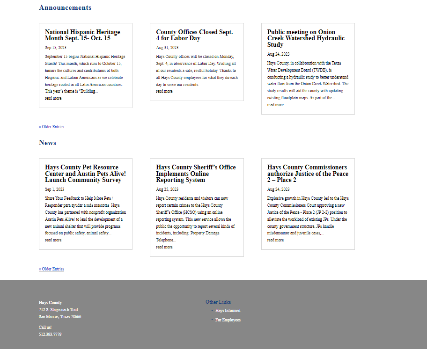Click the 512.393.7779 phone number in footer
This screenshot has height=349, width=427.
point(50,334)
